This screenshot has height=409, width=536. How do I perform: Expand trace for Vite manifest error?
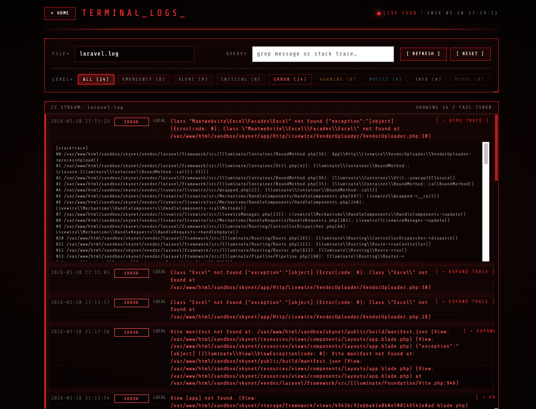coord(479,331)
